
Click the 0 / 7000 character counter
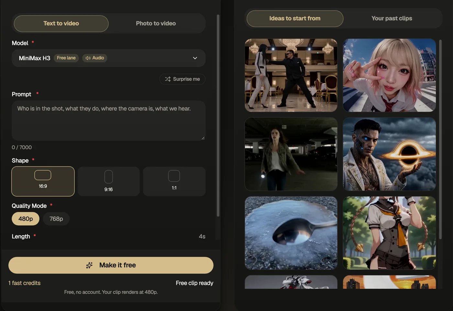coord(22,147)
